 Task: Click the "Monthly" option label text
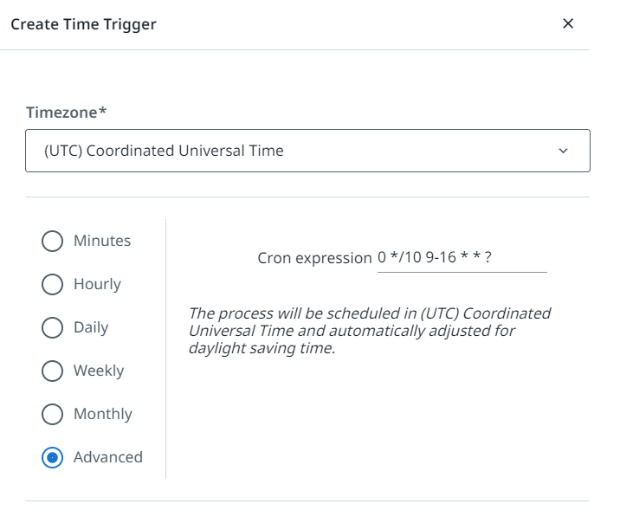(103, 414)
